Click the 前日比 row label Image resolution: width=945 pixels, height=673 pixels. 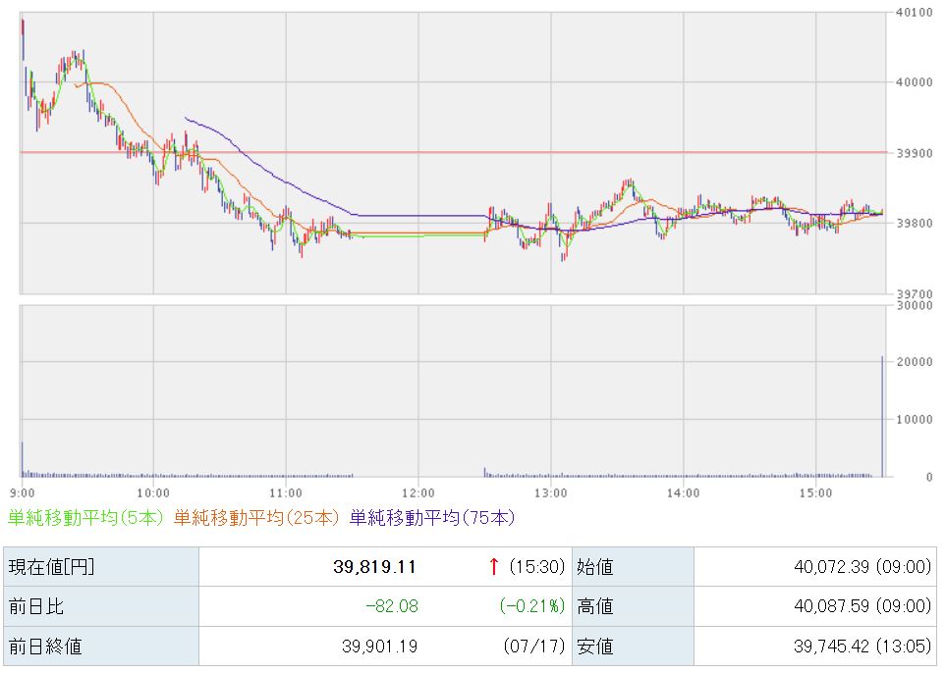tap(36, 606)
